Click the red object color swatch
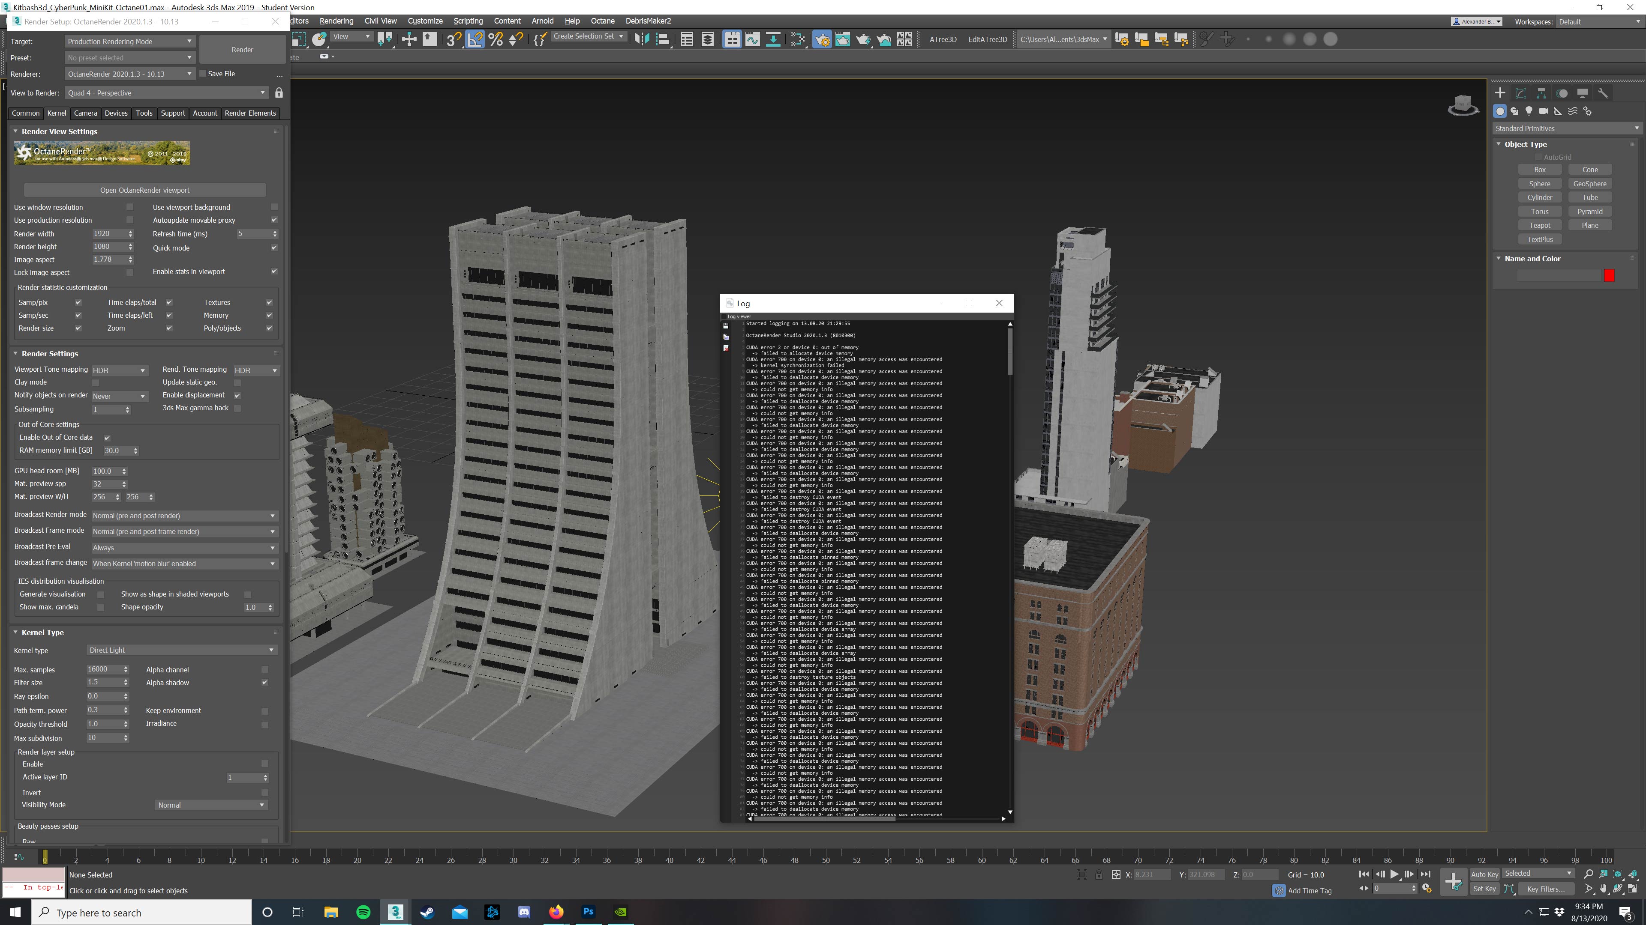The height and width of the screenshot is (925, 1646). click(x=1609, y=275)
